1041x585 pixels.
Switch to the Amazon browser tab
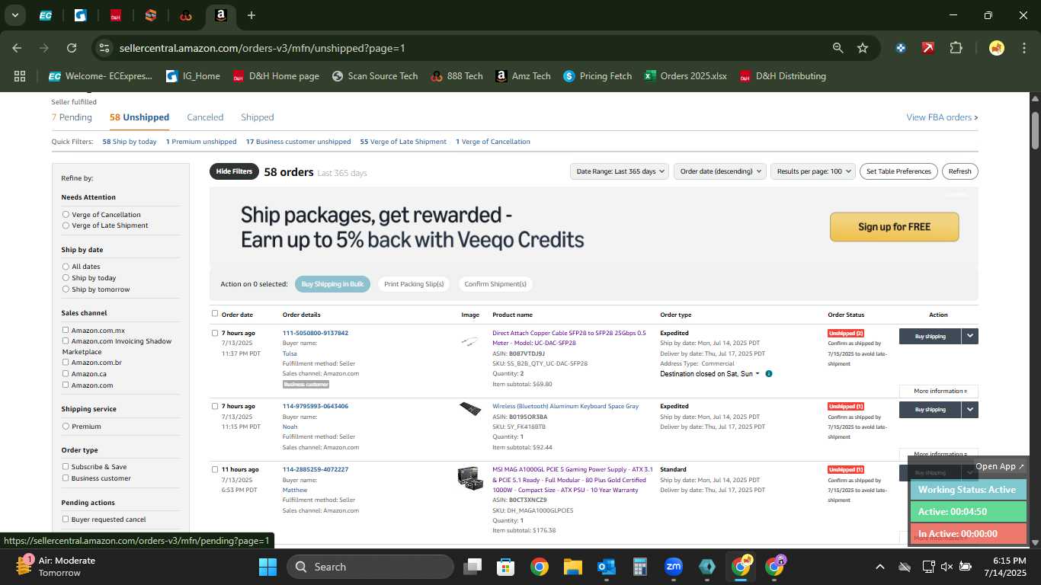(x=220, y=15)
